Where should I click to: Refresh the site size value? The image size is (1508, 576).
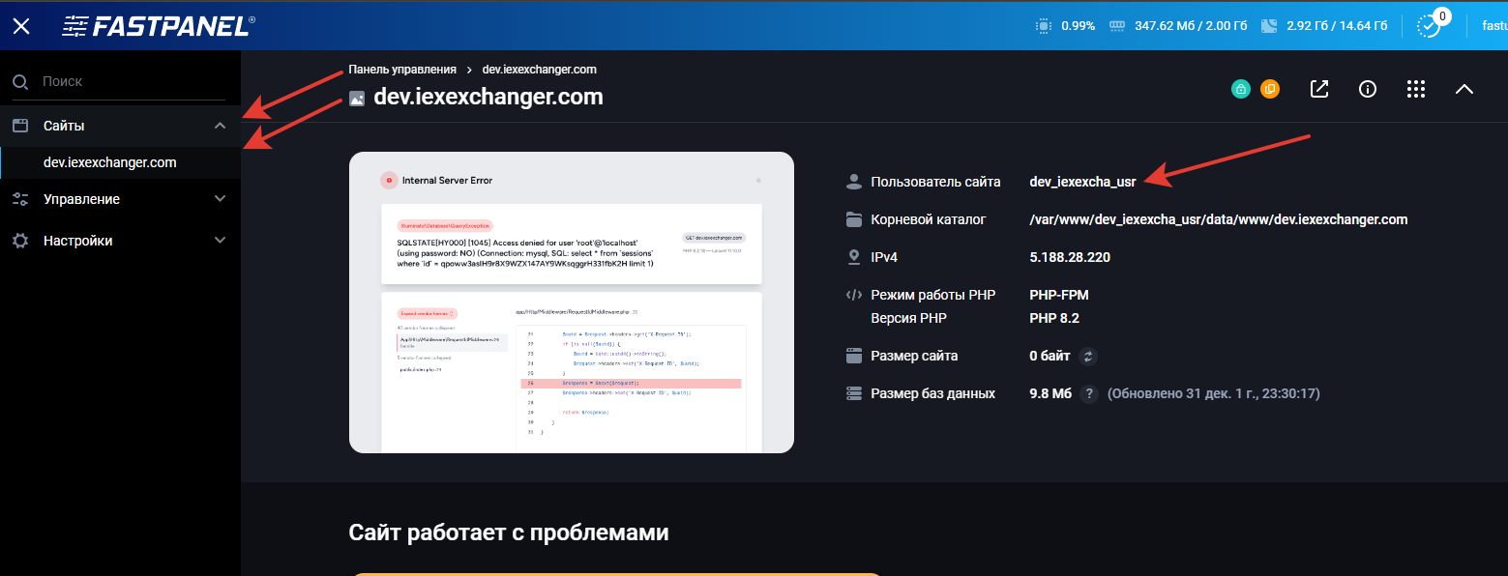click(x=1088, y=356)
